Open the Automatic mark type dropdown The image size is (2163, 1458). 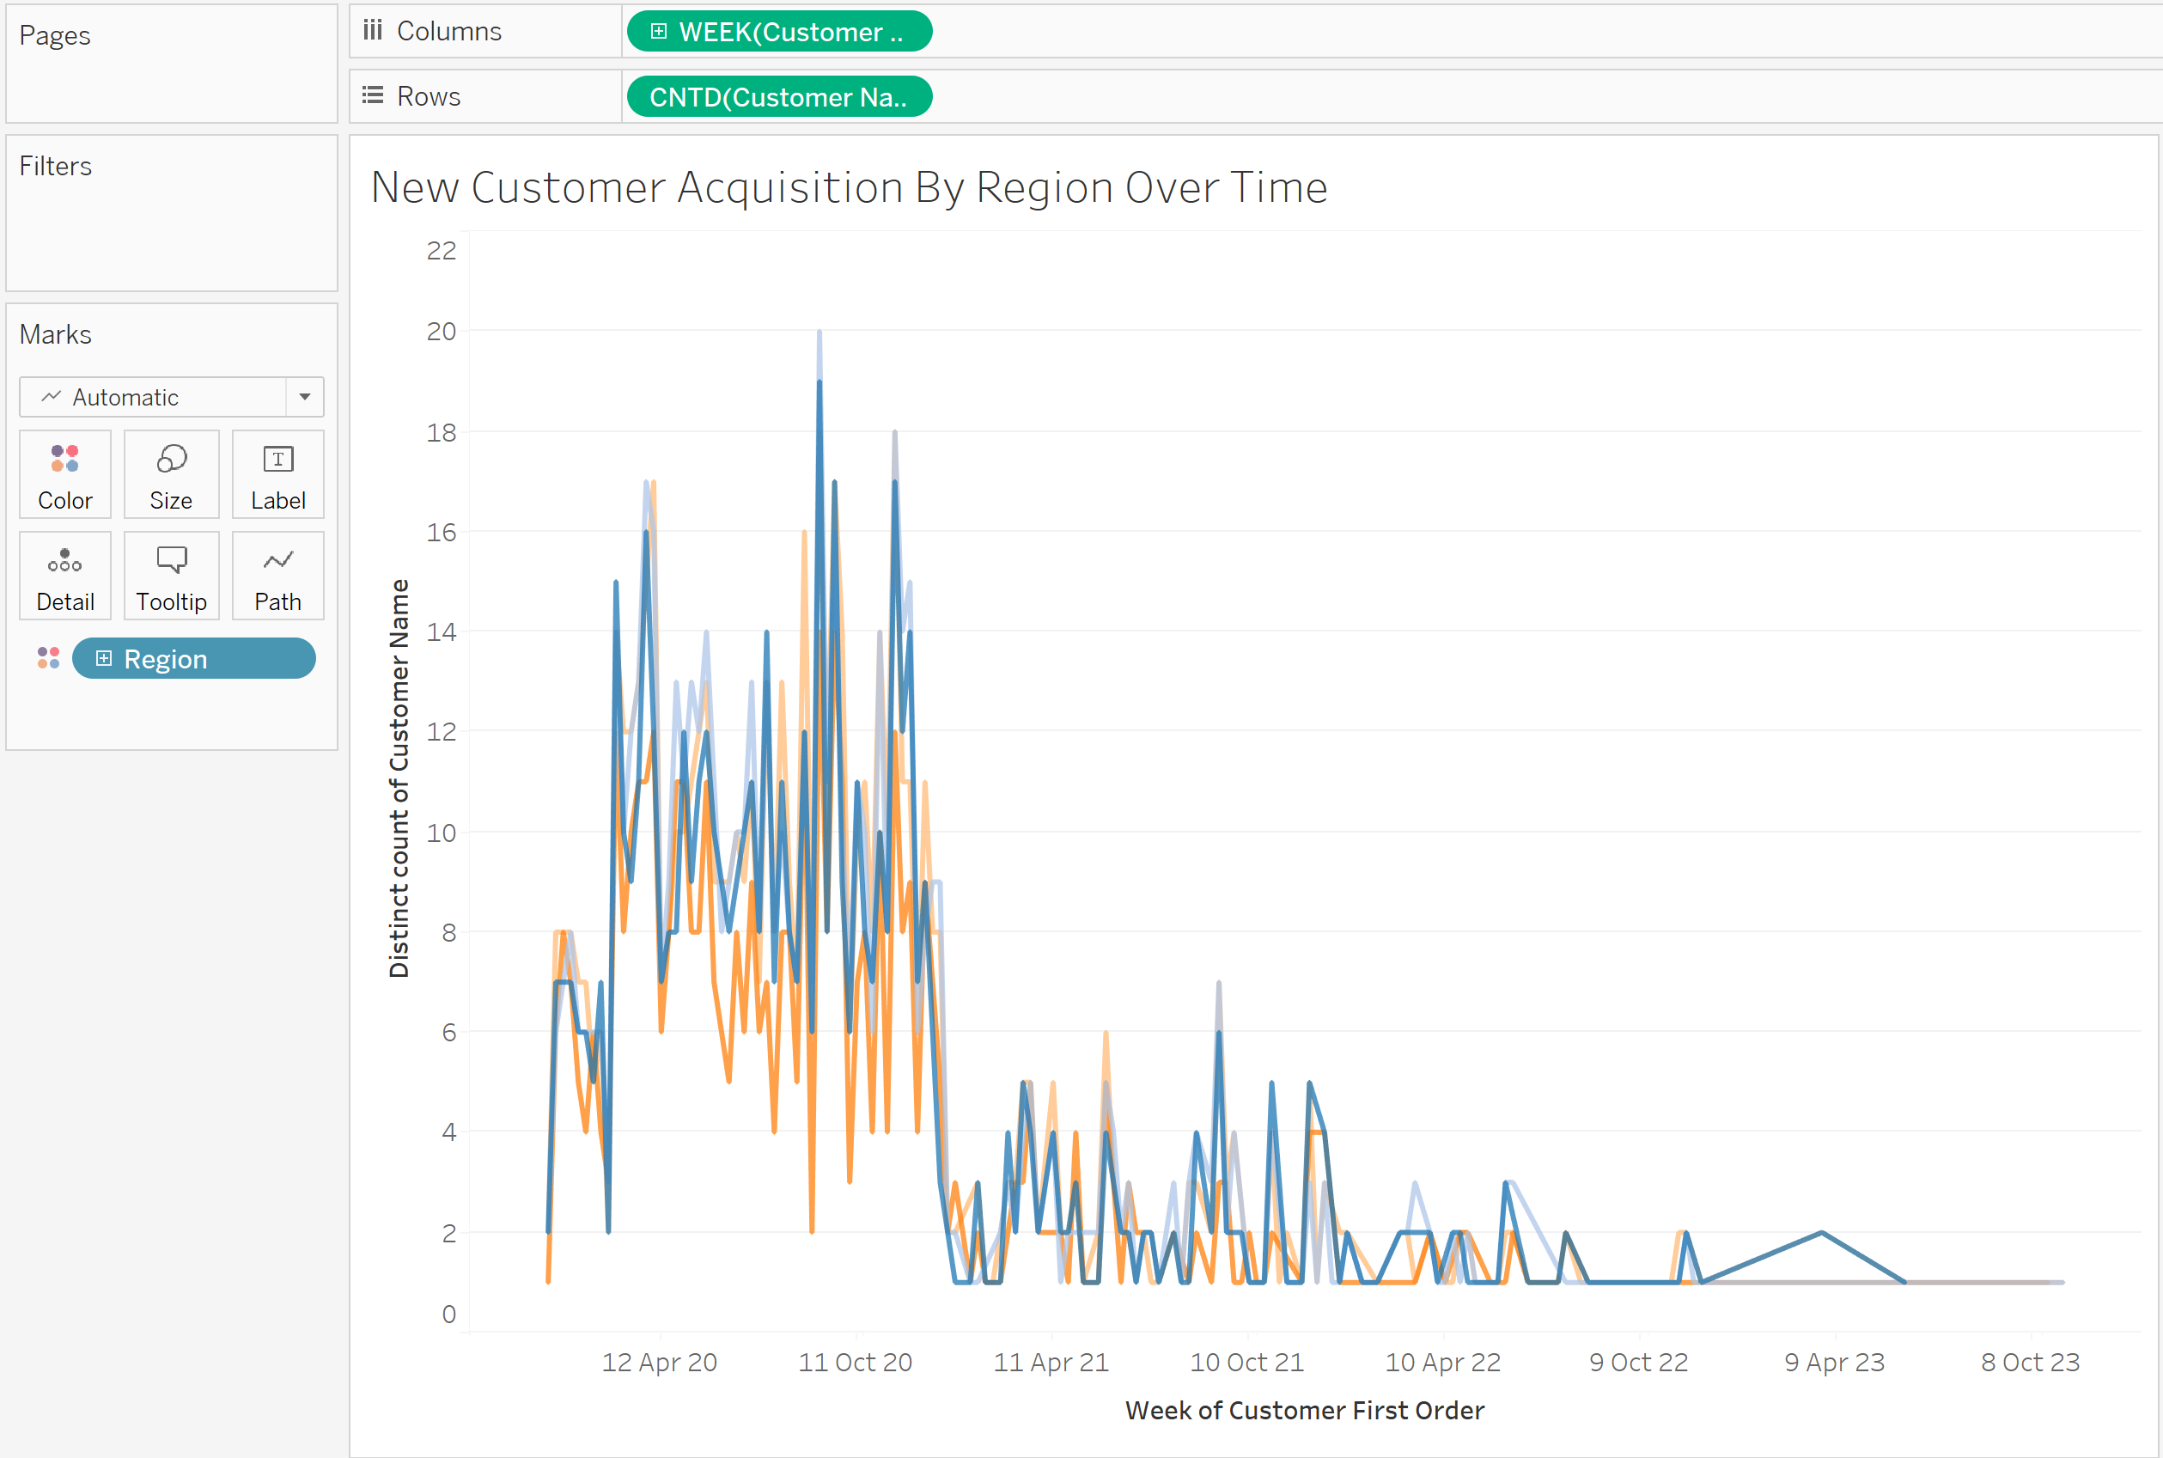tap(304, 397)
